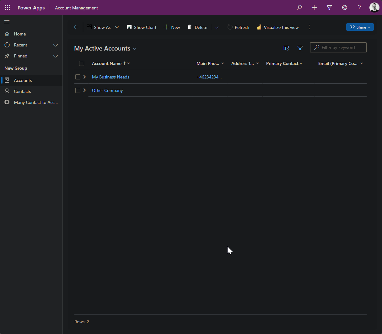Create a New account record
This screenshot has height=334, width=382.
172,27
